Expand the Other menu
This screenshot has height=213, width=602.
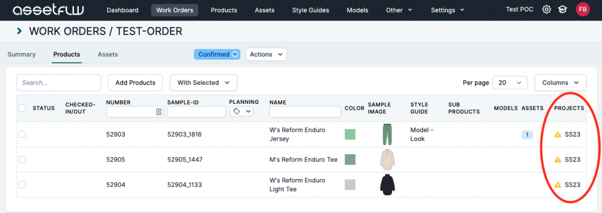click(399, 11)
